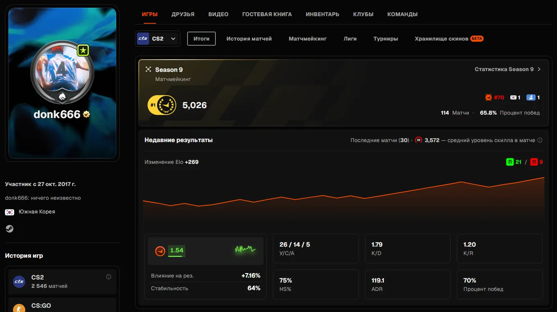Open the ИНВЕНТАРЬ tab
Viewport: 557px width, 312px height.
point(322,14)
